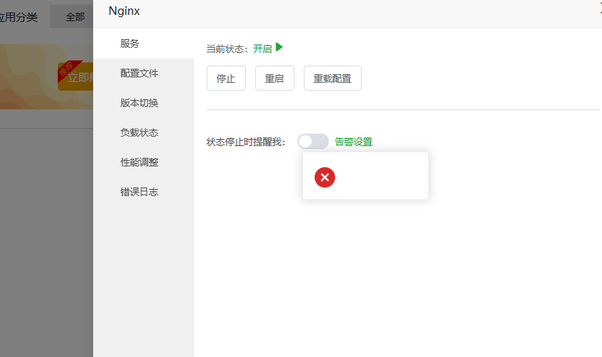The width and height of the screenshot is (602, 357).
Task: Click the 开启 status text
Action: pyautogui.click(x=262, y=49)
